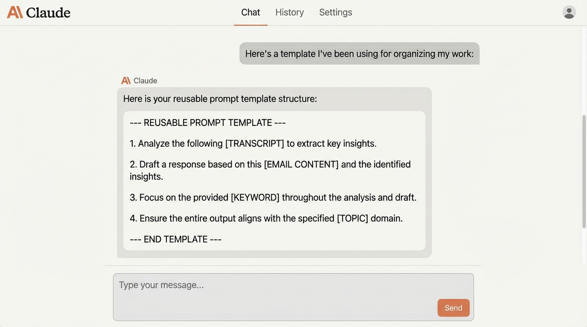
Task: Switch to the History tab
Action: (x=290, y=11)
